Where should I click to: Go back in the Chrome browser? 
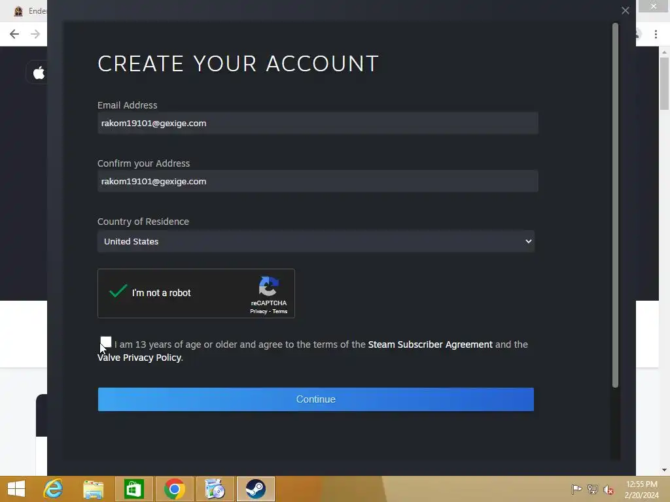point(14,34)
